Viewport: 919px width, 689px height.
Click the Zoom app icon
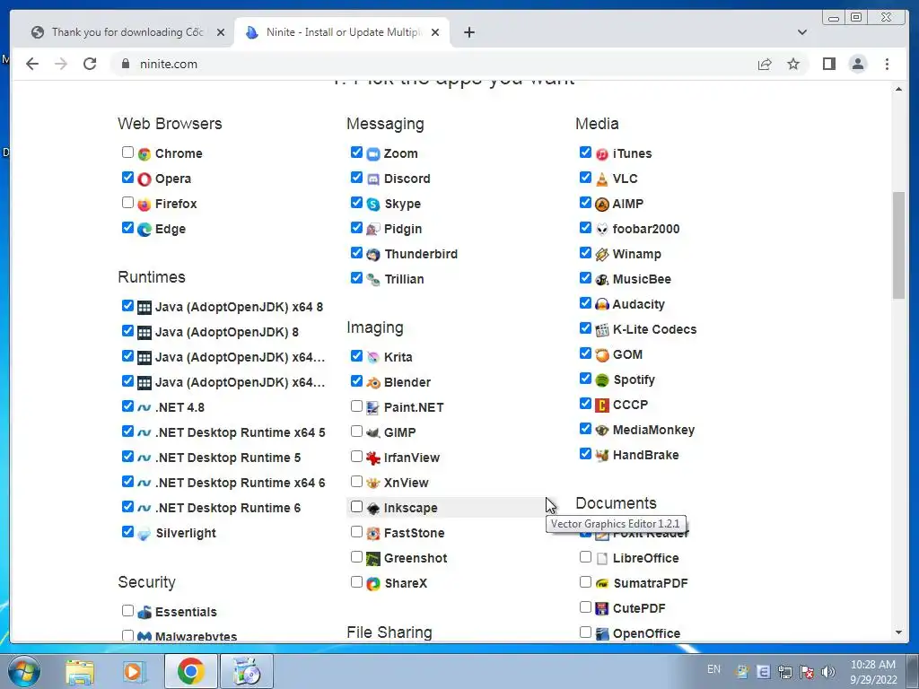coord(373,154)
